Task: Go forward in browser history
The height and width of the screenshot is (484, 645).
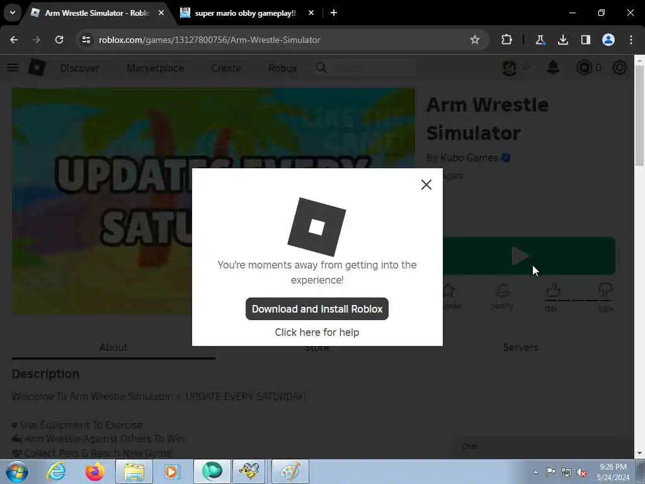Action: point(36,40)
